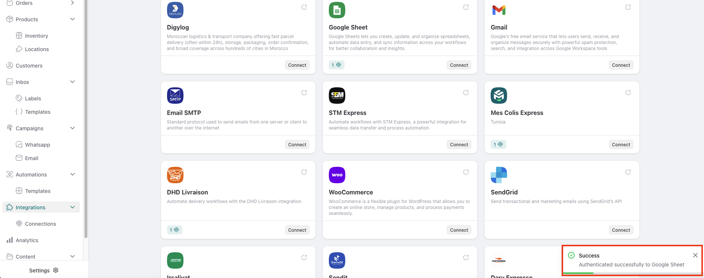Collapse the Inbox section chevron
Viewport: 704px width, 278px height.
click(72, 82)
